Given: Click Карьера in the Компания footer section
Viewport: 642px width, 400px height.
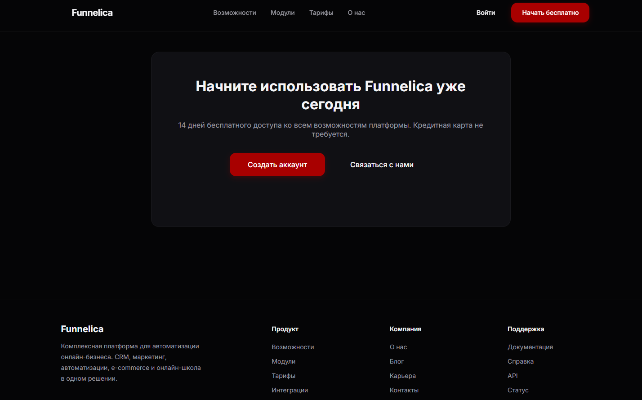Looking at the screenshot, I should pos(402,376).
